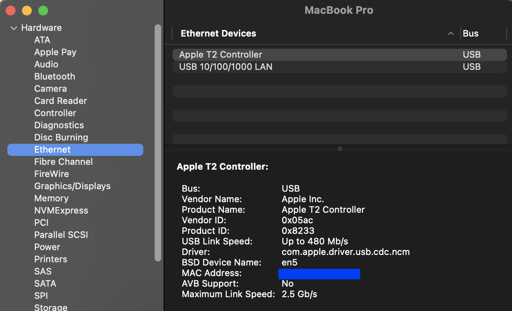This screenshot has height=311, width=512.
Task: Select ATA in the sidebar
Action: (x=42, y=40)
